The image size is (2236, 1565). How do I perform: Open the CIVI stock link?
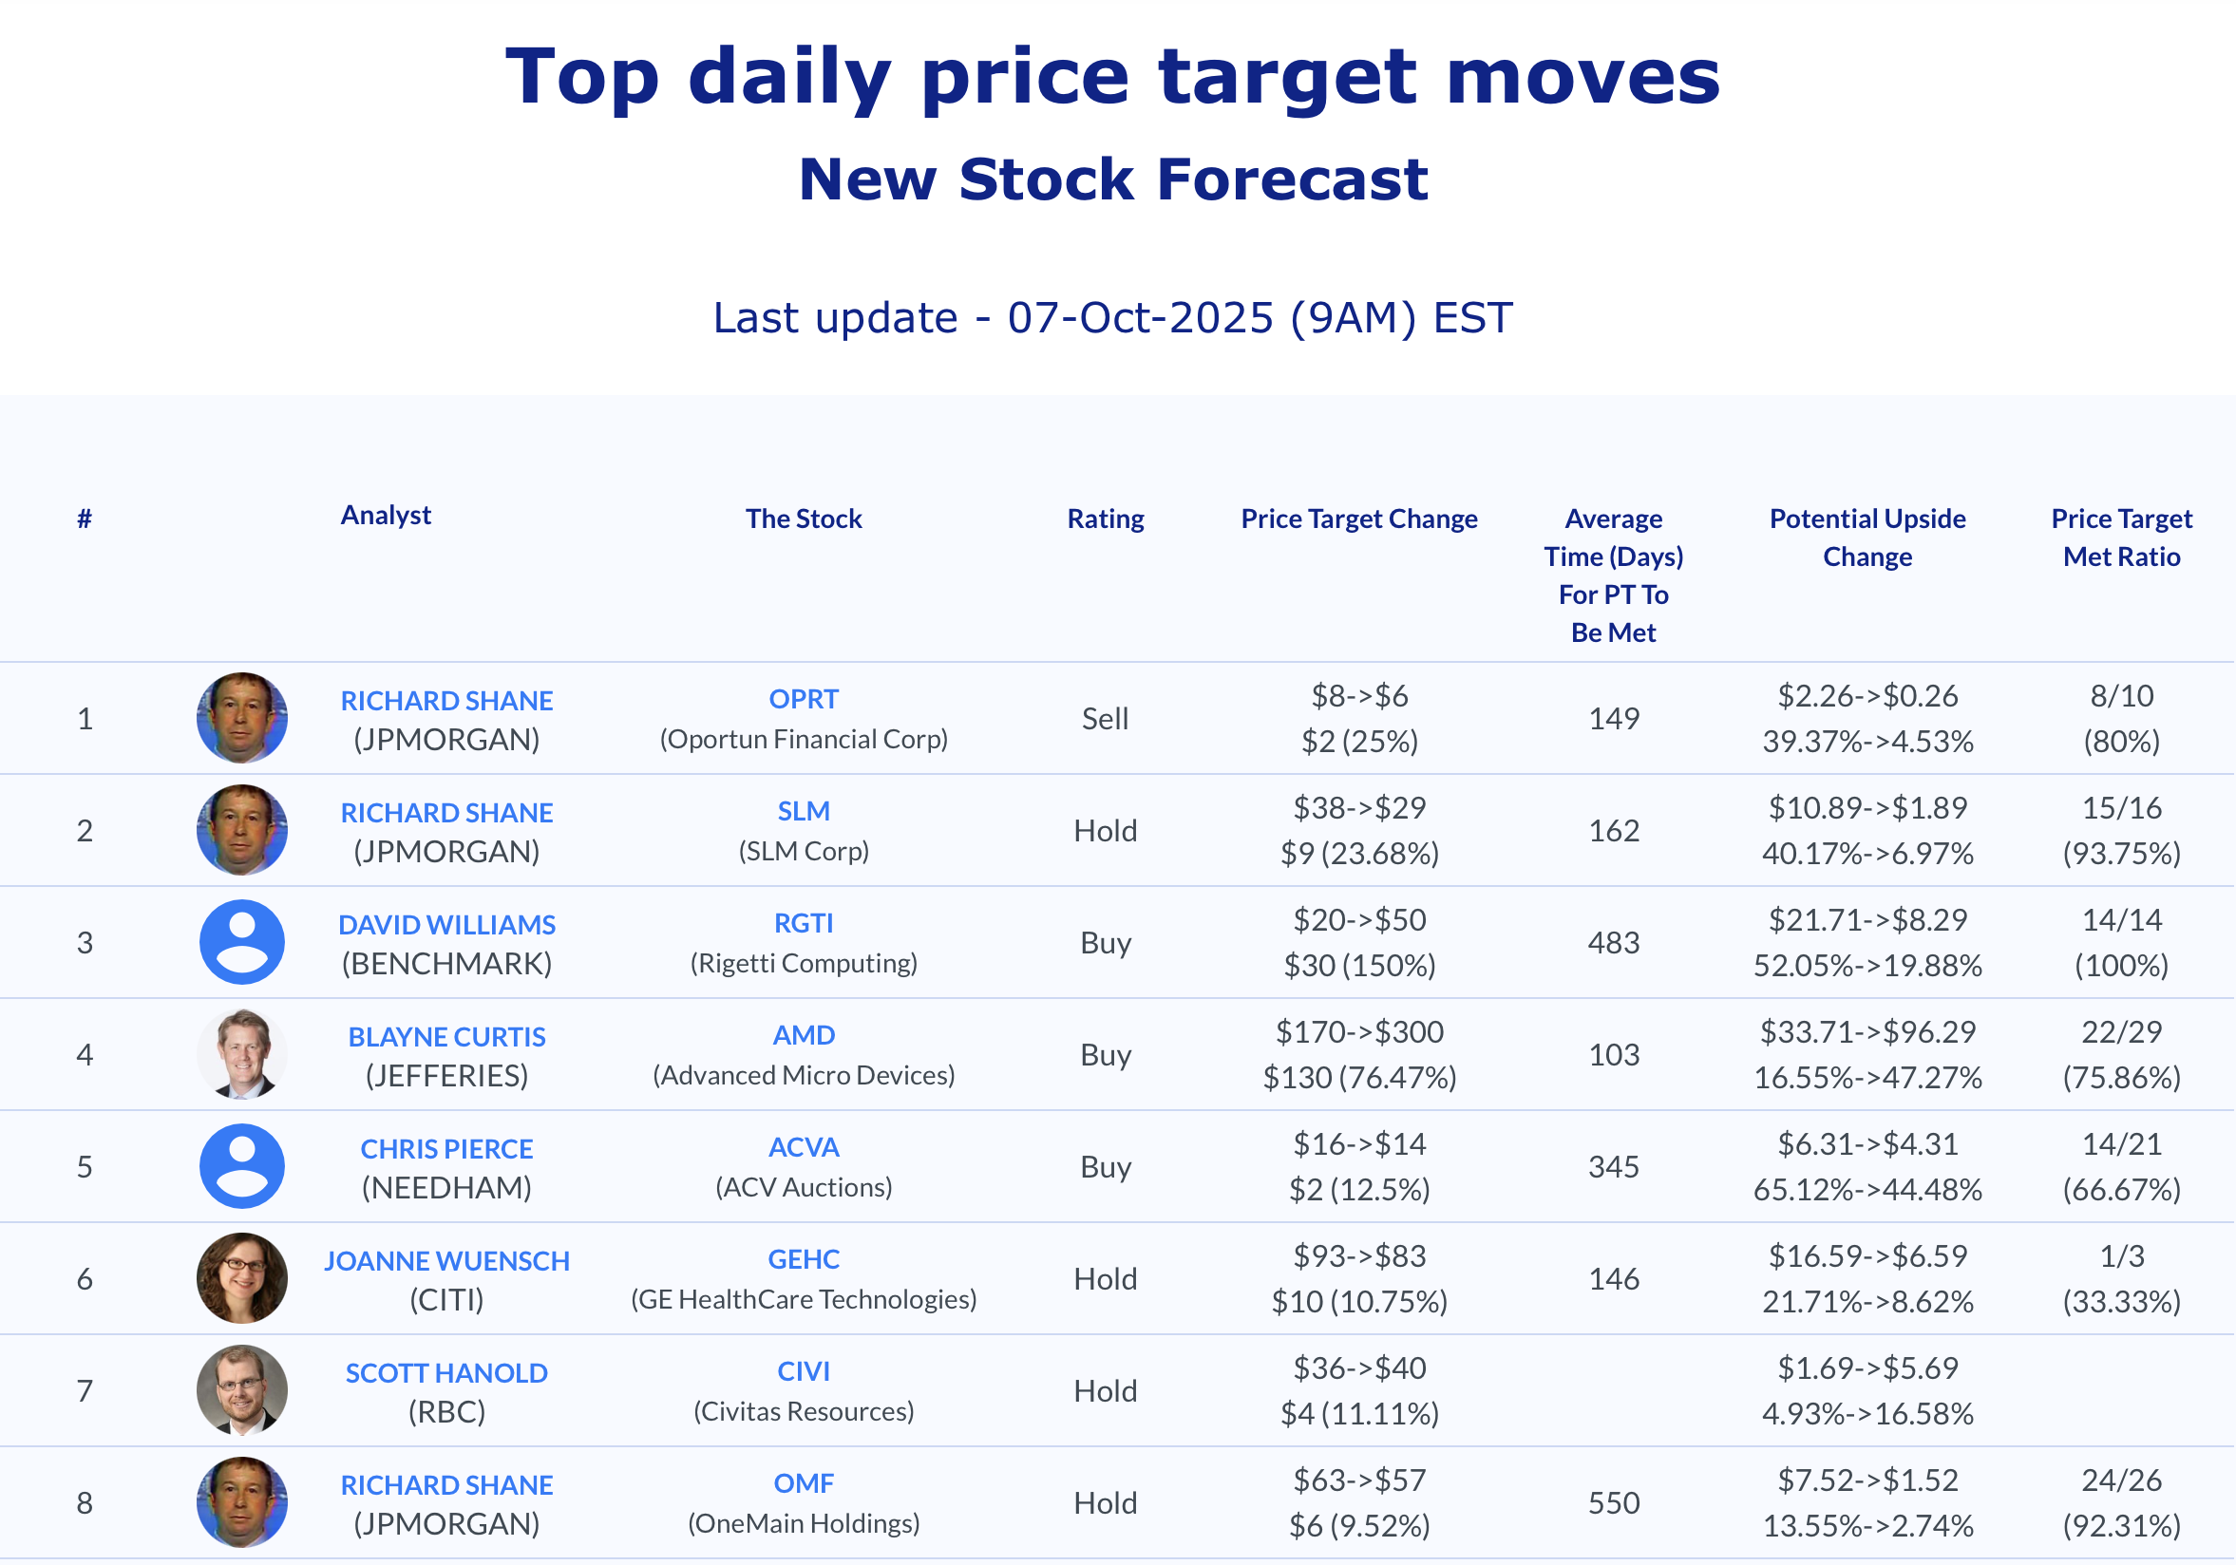804,1370
